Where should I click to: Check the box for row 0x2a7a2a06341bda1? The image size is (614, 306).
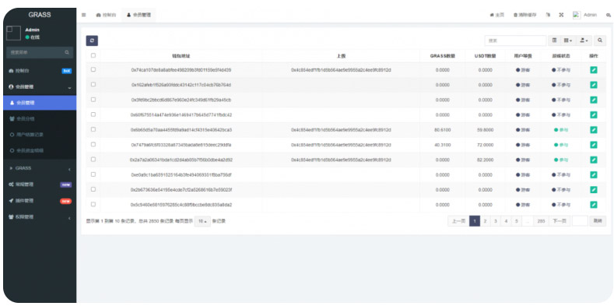pyautogui.click(x=93, y=160)
